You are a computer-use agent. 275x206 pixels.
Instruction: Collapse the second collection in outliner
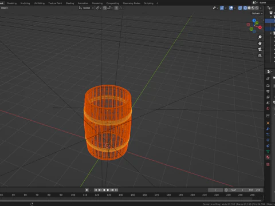click(x=271, y=33)
